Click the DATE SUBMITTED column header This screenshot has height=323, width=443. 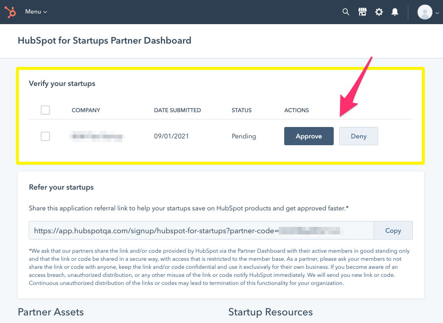[177, 110]
